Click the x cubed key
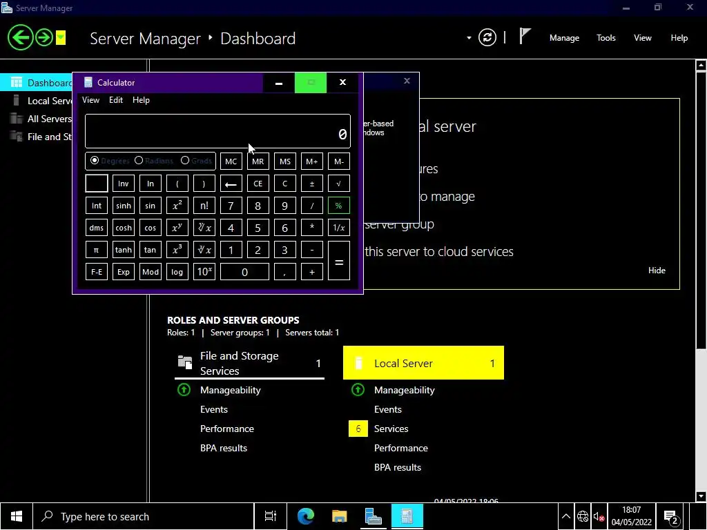Viewport: 707px width, 530px height. [177, 250]
